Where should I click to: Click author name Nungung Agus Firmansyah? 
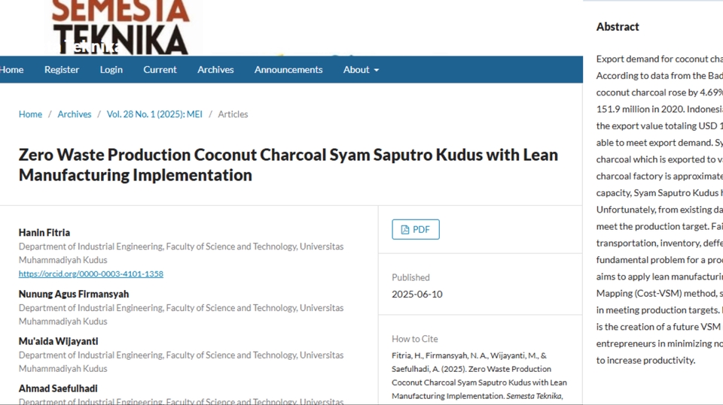click(74, 294)
